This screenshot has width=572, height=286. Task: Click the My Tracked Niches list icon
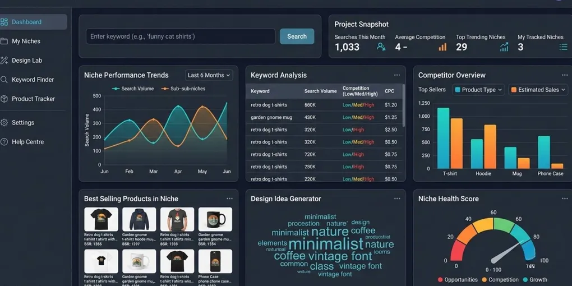(x=563, y=47)
